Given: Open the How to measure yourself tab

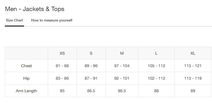Looking at the screenshot, I should [x=52, y=20].
